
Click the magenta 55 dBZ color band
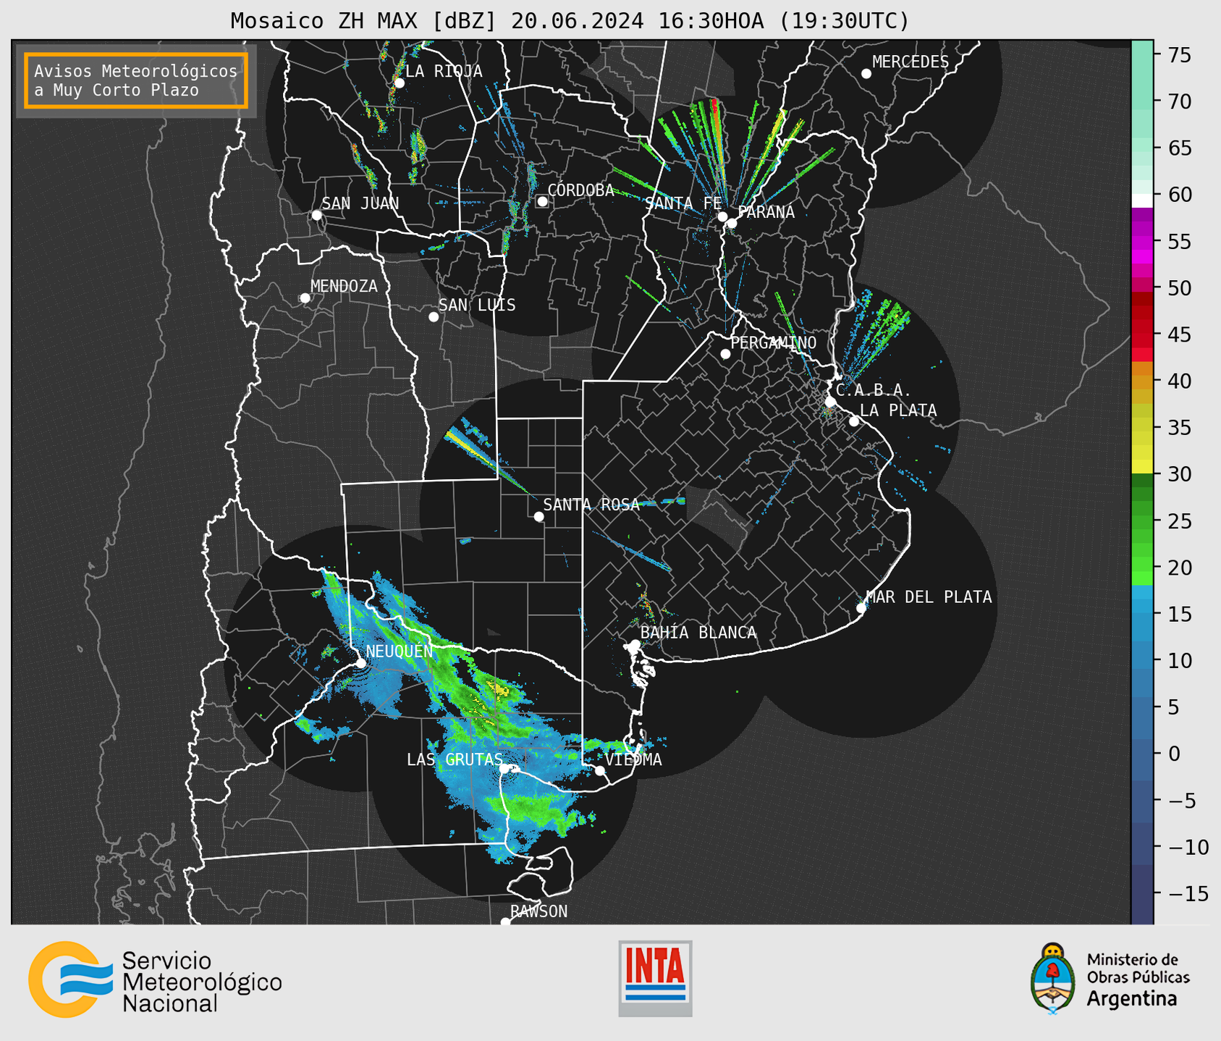(x=1142, y=241)
